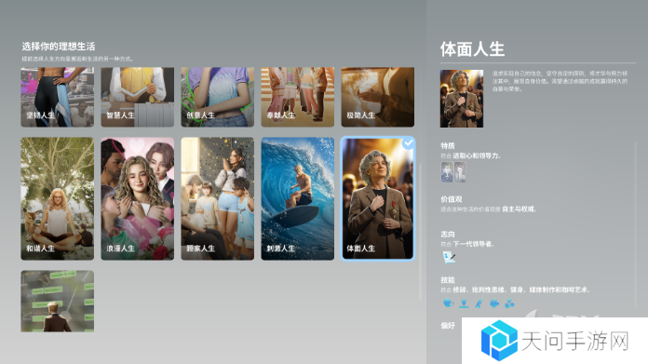Click the 体面人生 portrait in the details panel
Image resolution: width=648 pixels, height=364 pixels.
point(462,99)
